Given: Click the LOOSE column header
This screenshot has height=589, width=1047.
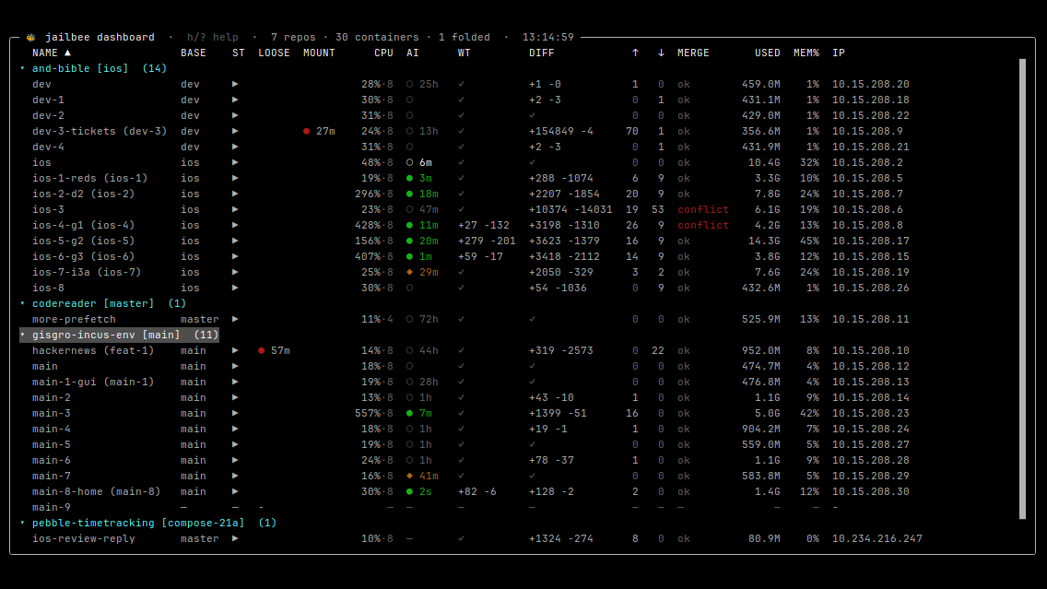Looking at the screenshot, I should pyautogui.click(x=274, y=53).
